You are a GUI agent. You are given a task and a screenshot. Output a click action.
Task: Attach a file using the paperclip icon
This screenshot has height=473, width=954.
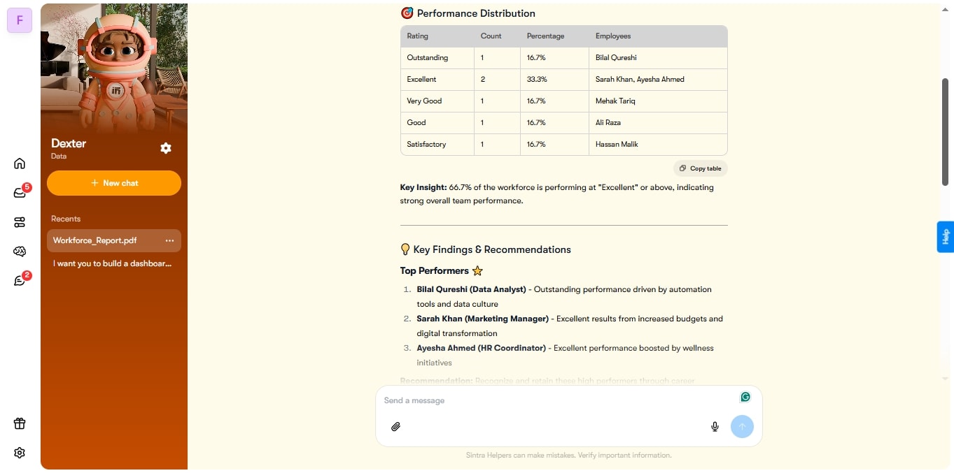tap(395, 426)
